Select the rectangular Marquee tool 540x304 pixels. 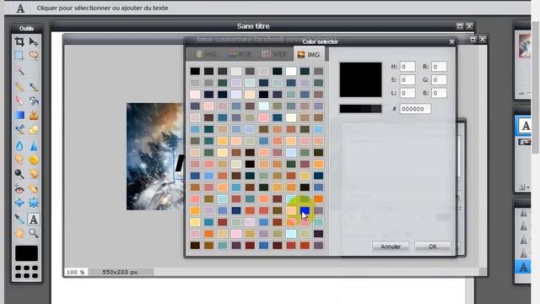(x=19, y=55)
